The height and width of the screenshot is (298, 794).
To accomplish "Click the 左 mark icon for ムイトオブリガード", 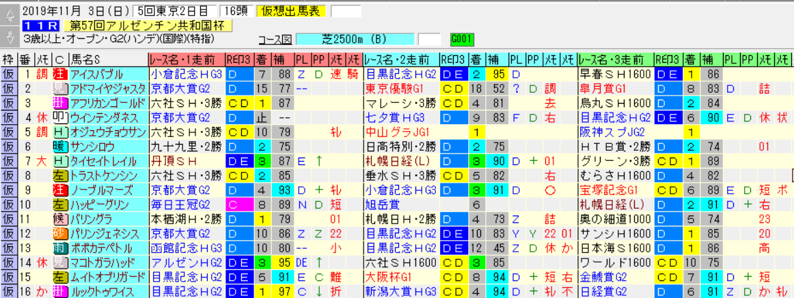I will click(59, 278).
